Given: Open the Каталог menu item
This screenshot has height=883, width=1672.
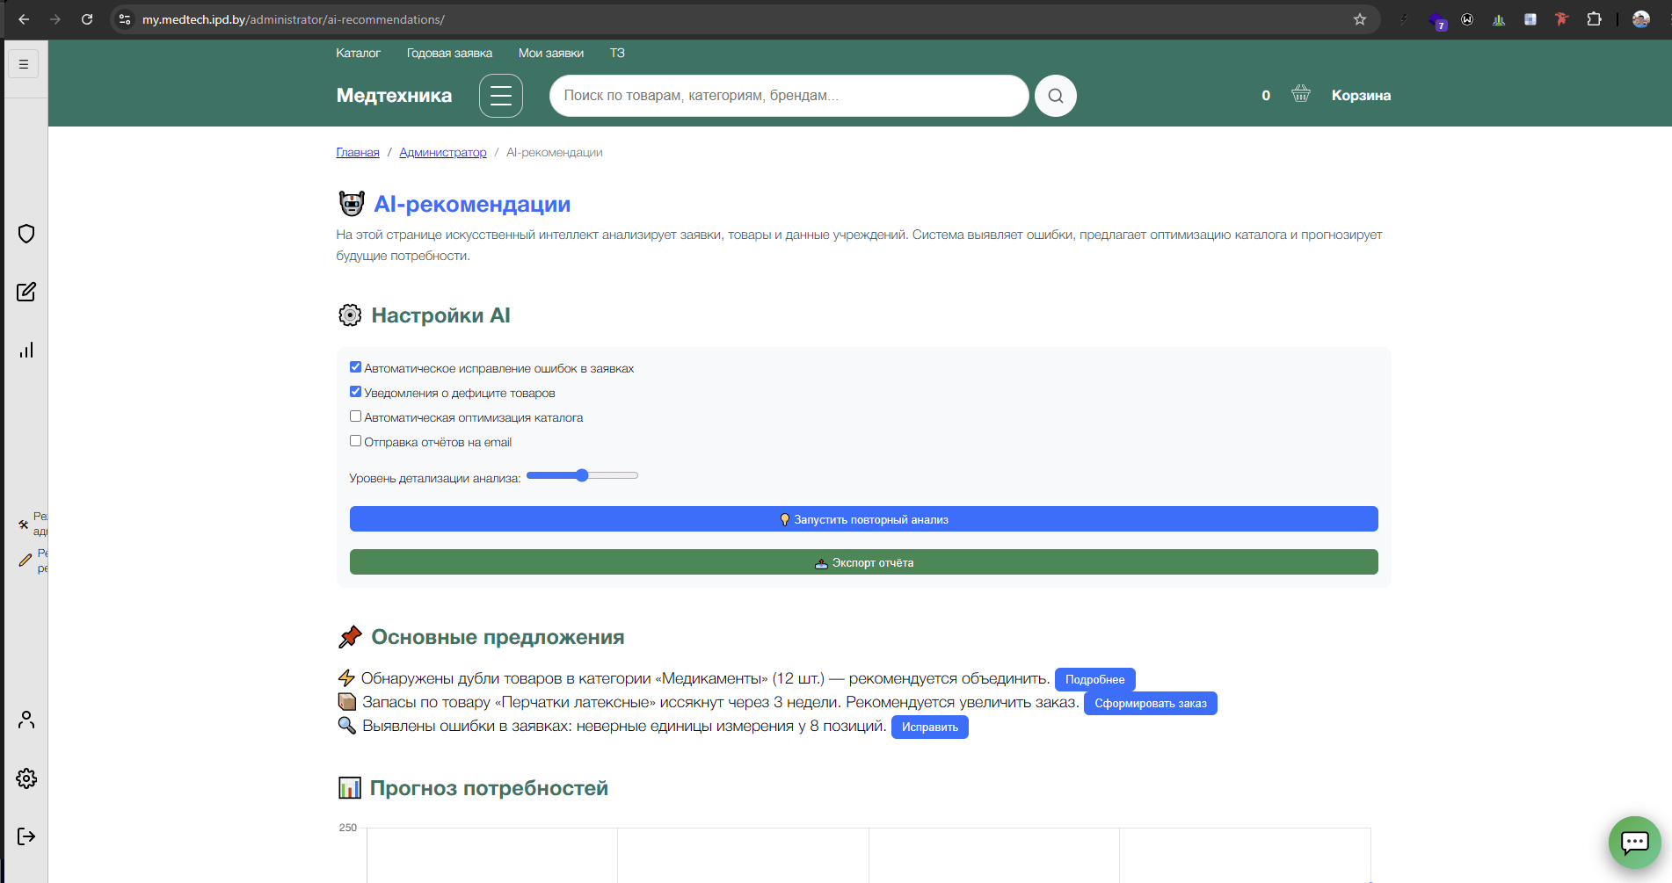Looking at the screenshot, I should pyautogui.click(x=358, y=54).
